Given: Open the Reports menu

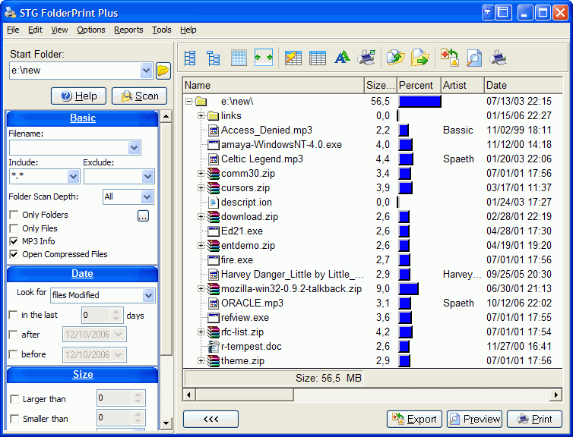Looking at the screenshot, I should pyautogui.click(x=128, y=30).
